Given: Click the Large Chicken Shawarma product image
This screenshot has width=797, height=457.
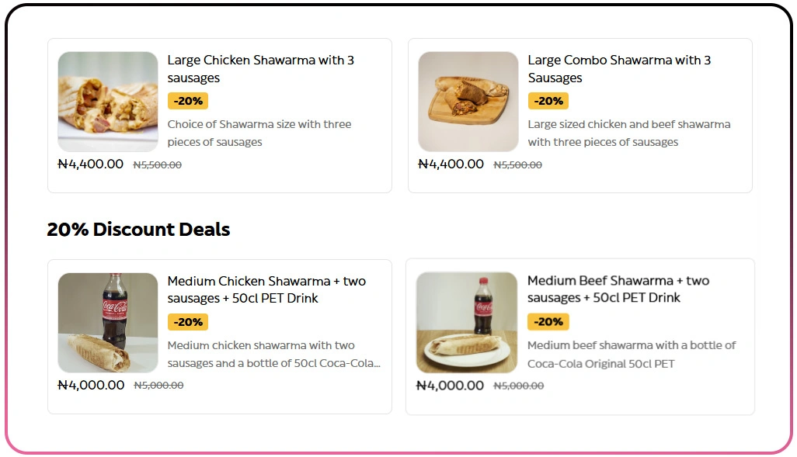Looking at the screenshot, I should [x=108, y=102].
